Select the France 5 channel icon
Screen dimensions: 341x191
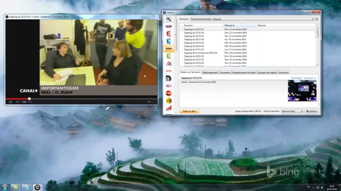click(169, 56)
